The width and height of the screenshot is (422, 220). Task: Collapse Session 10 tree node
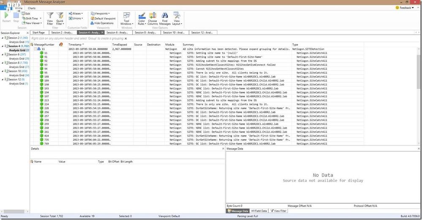pos(3,71)
